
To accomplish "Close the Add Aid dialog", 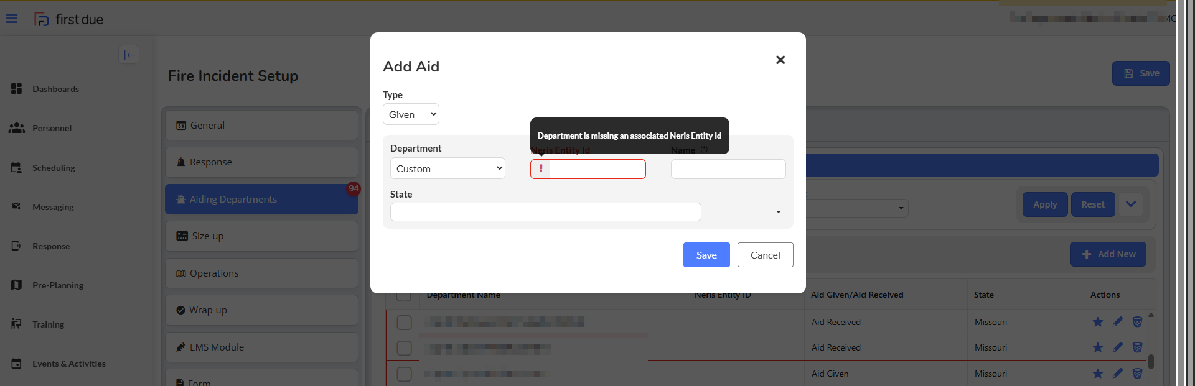I will [780, 60].
